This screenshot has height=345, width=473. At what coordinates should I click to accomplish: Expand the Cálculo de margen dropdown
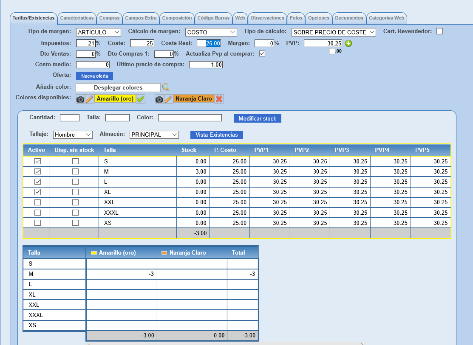(211, 32)
